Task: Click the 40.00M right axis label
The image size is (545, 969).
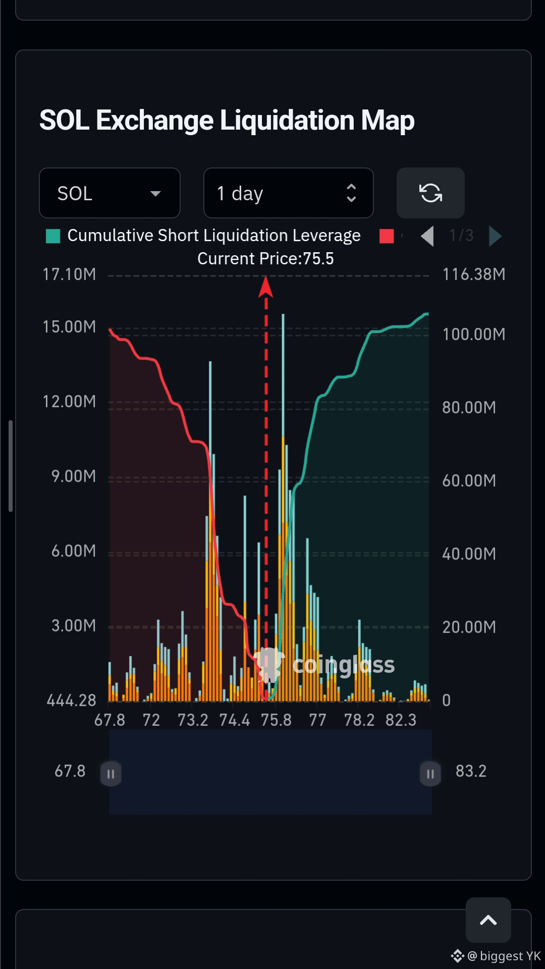Action: click(469, 554)
